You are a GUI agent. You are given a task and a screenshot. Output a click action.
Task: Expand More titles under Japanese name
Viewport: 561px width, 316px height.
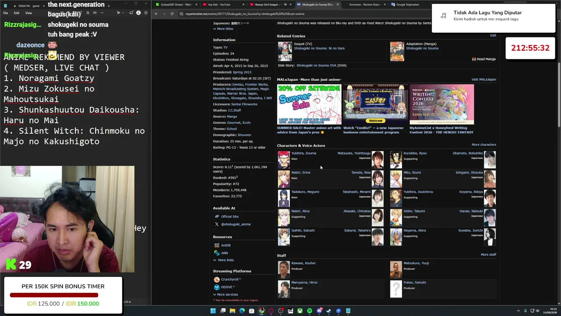coord(223,29)
